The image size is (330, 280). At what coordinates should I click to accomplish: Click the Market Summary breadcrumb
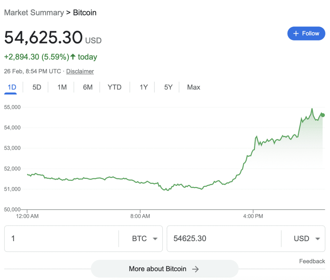coord(34,13)
